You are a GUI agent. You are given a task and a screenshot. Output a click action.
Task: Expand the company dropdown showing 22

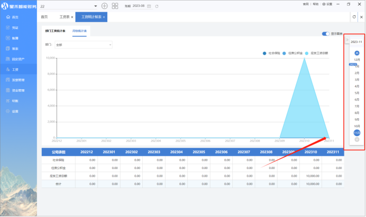(x=95, y=6)
